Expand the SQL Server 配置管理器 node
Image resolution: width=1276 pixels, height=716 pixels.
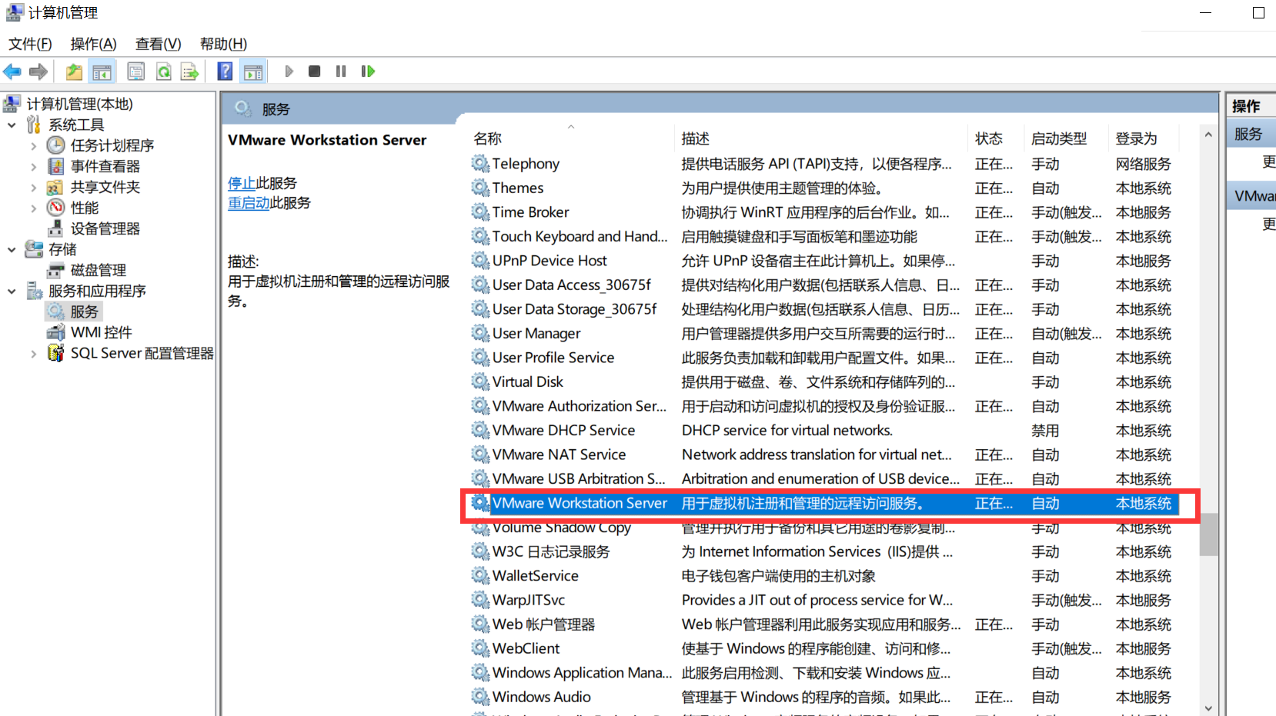(x=33, y=353)
